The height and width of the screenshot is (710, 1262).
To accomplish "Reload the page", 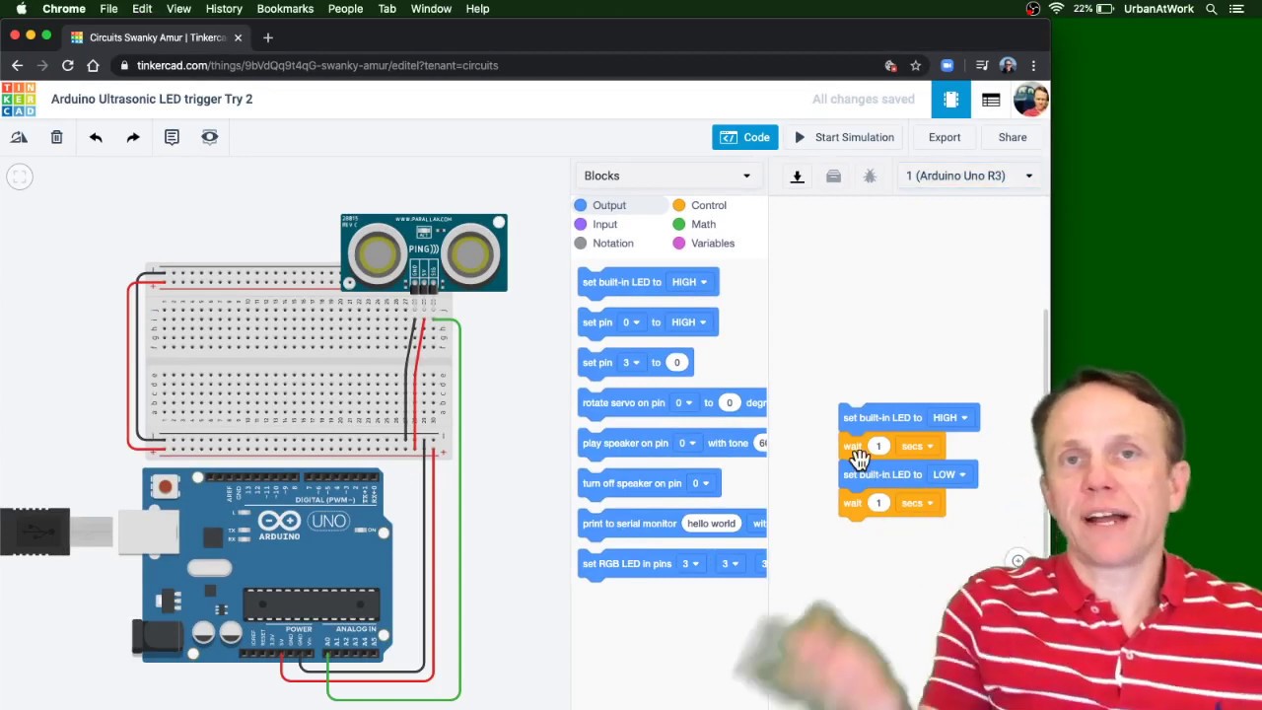I will pos(67,65).
